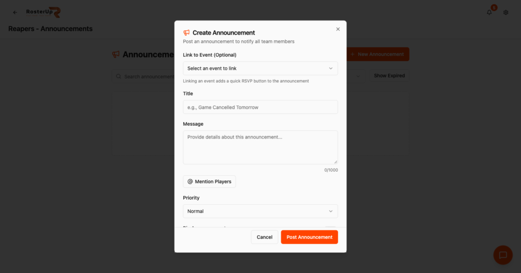Click the search magnifier icon

point(119,76)
